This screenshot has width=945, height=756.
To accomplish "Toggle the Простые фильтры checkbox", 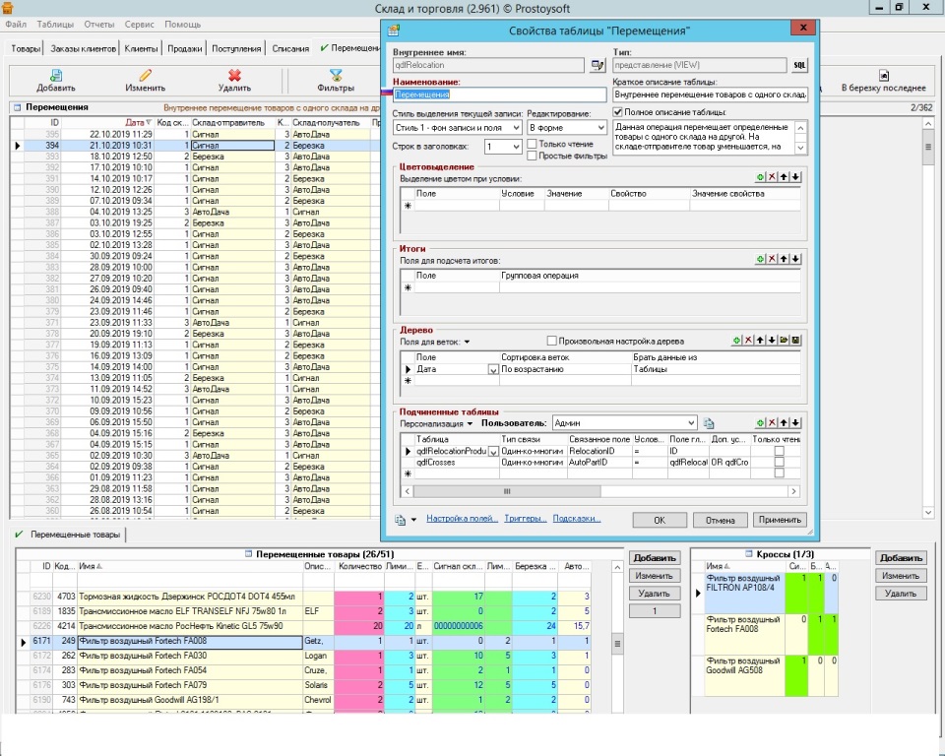I will point(533,156).
